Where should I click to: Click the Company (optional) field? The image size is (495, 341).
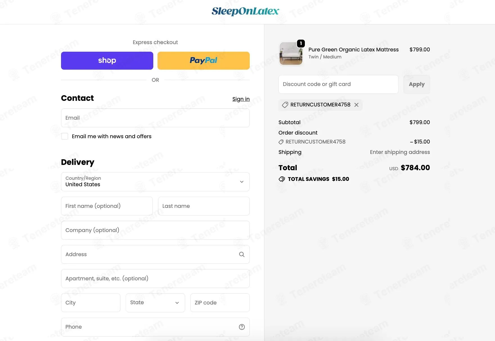155,230
